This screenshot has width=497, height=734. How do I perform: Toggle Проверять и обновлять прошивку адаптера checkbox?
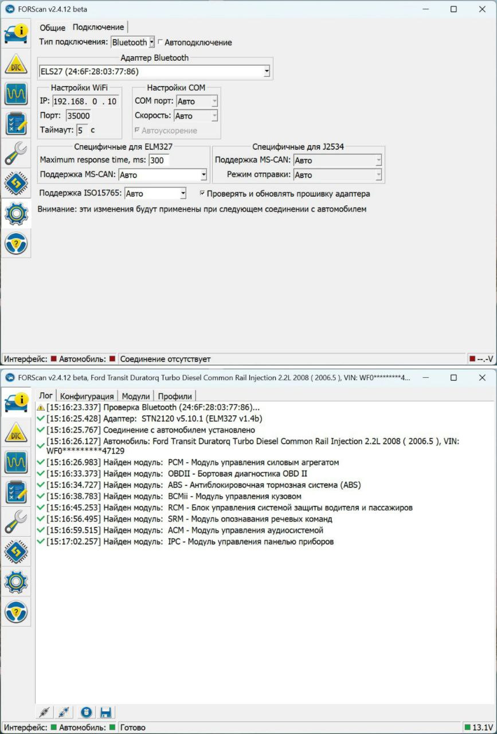point(202,194)
